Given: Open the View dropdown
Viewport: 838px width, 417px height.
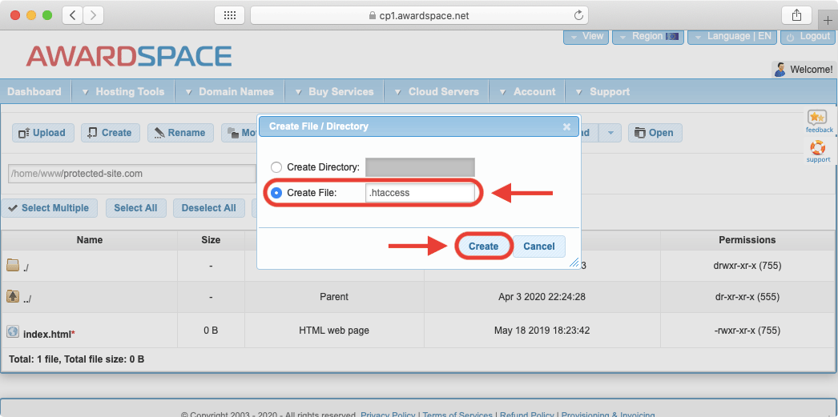Looking at the screenshot, I should [x=586, y=36].
